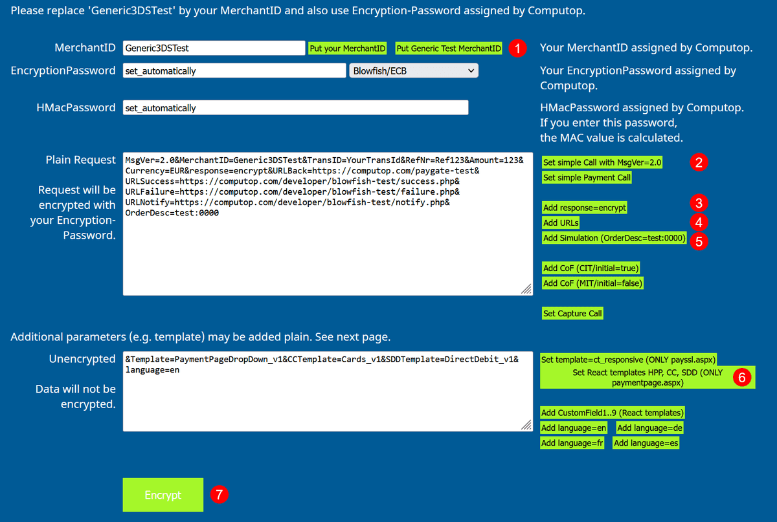777x522 pixels.
Task: Click the 'Put your MerchantID' button
Action: click(348, 49)
